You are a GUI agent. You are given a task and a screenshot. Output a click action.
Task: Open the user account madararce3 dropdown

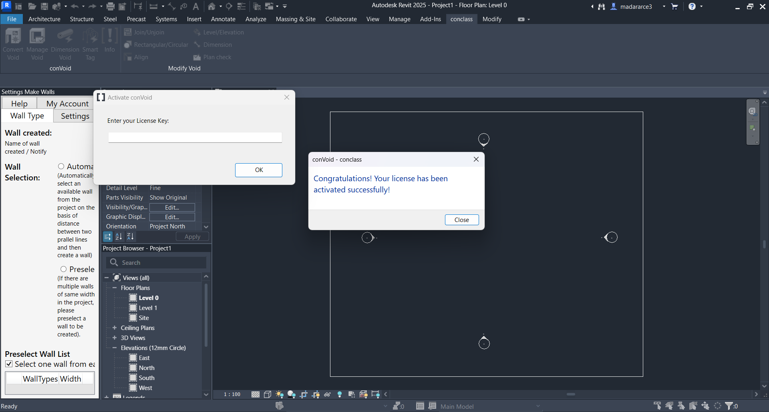(664, 6)
